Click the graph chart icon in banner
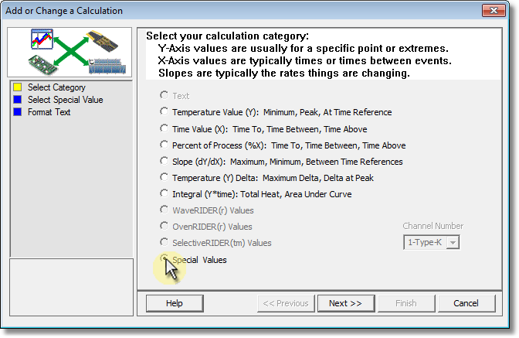The height and width of the screenshot is (338, 519). (42, 39)
